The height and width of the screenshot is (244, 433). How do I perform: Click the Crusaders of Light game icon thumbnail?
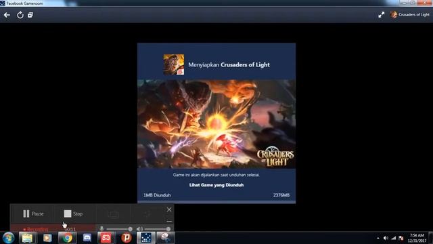174,64
